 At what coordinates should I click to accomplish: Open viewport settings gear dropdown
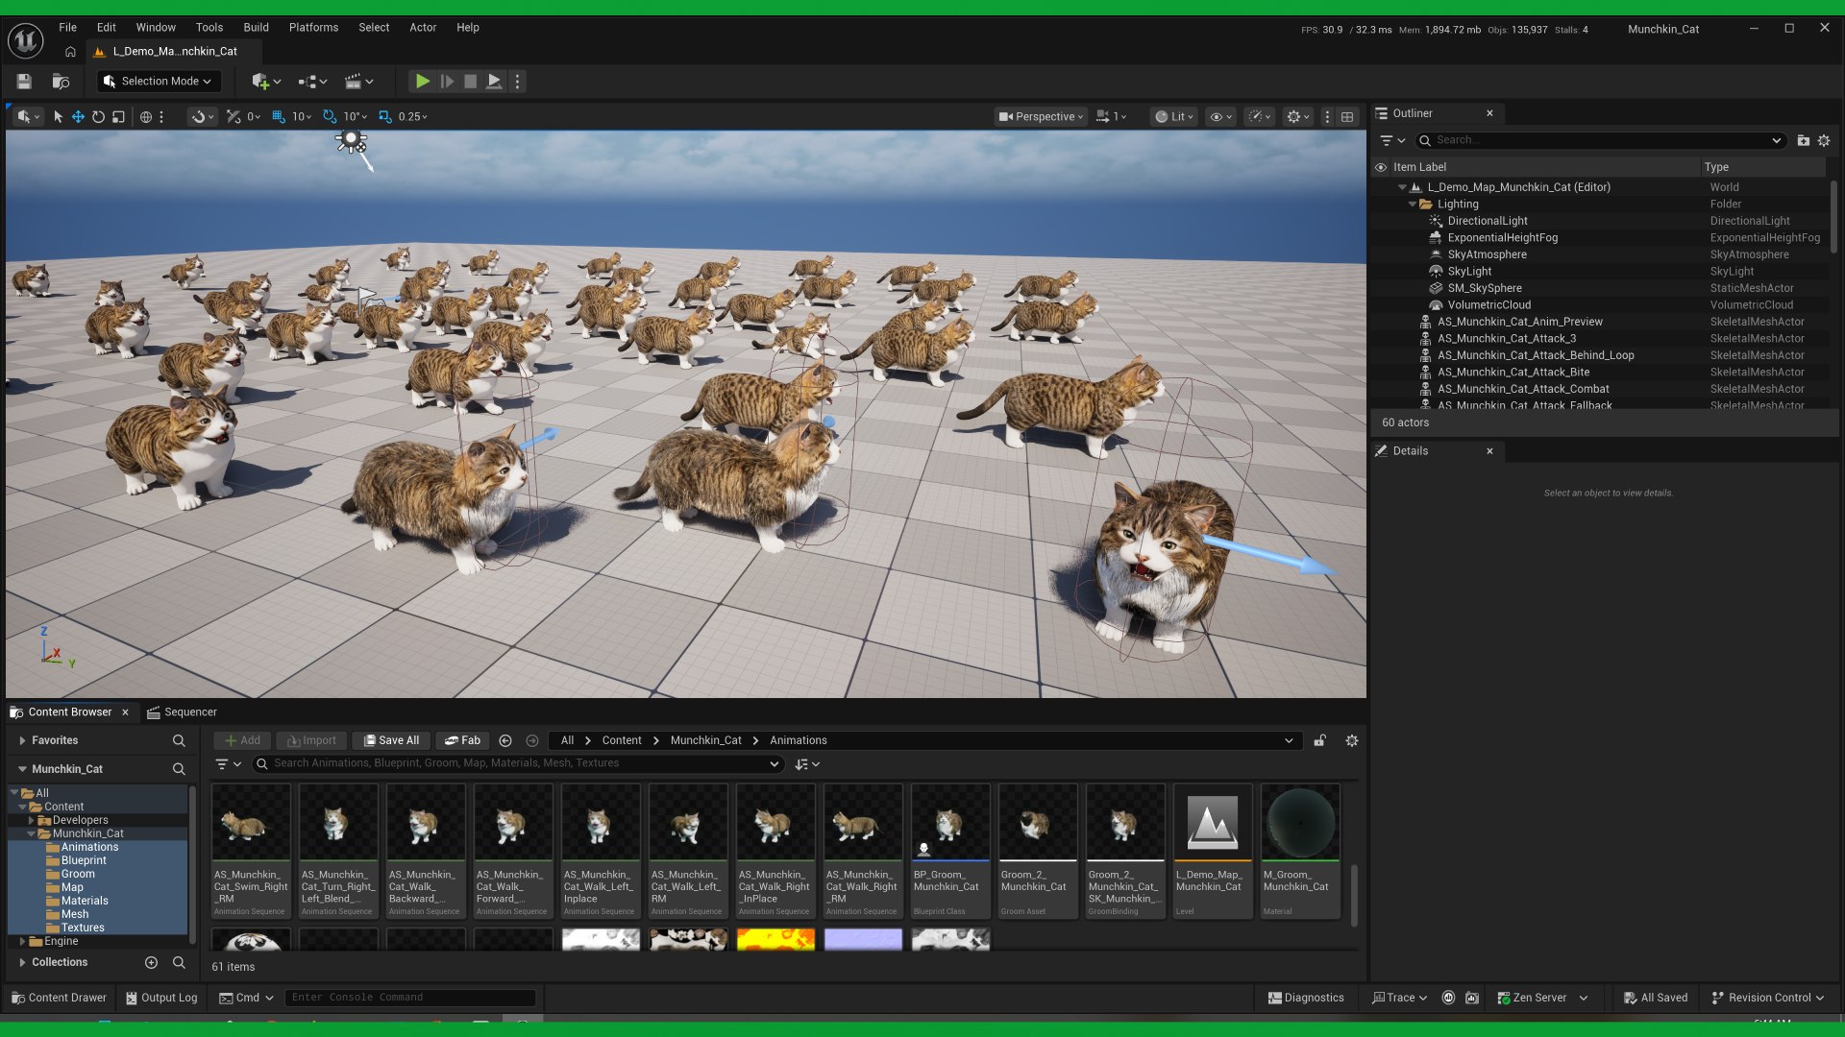click(x=1299, y=117)
